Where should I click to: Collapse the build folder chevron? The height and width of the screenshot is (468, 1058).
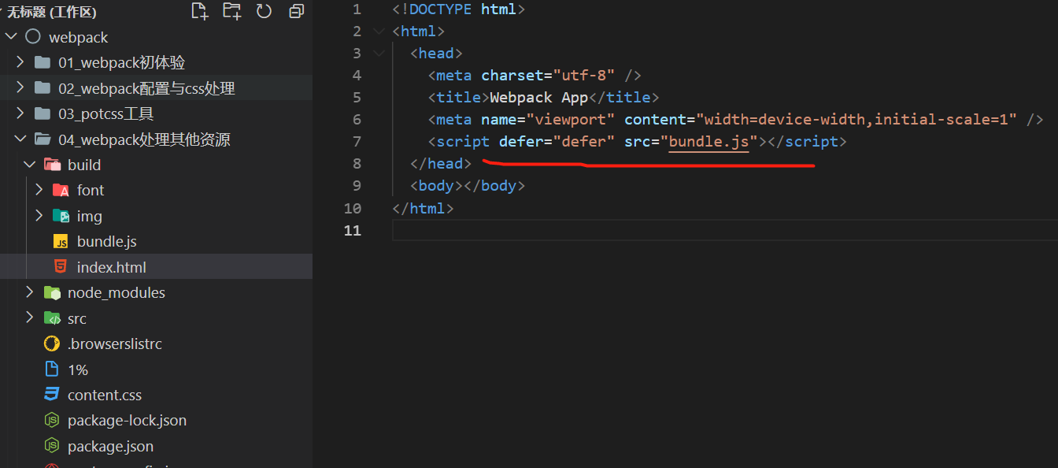click(x=30, y=165)
